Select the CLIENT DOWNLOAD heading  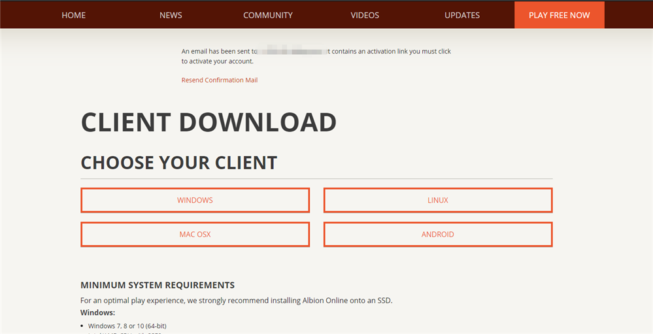coord(209,122)
